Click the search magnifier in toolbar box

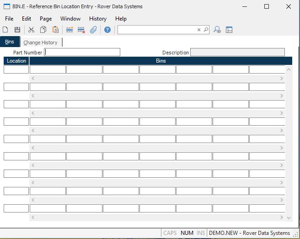pyautogui.click(x=206, y=30)
